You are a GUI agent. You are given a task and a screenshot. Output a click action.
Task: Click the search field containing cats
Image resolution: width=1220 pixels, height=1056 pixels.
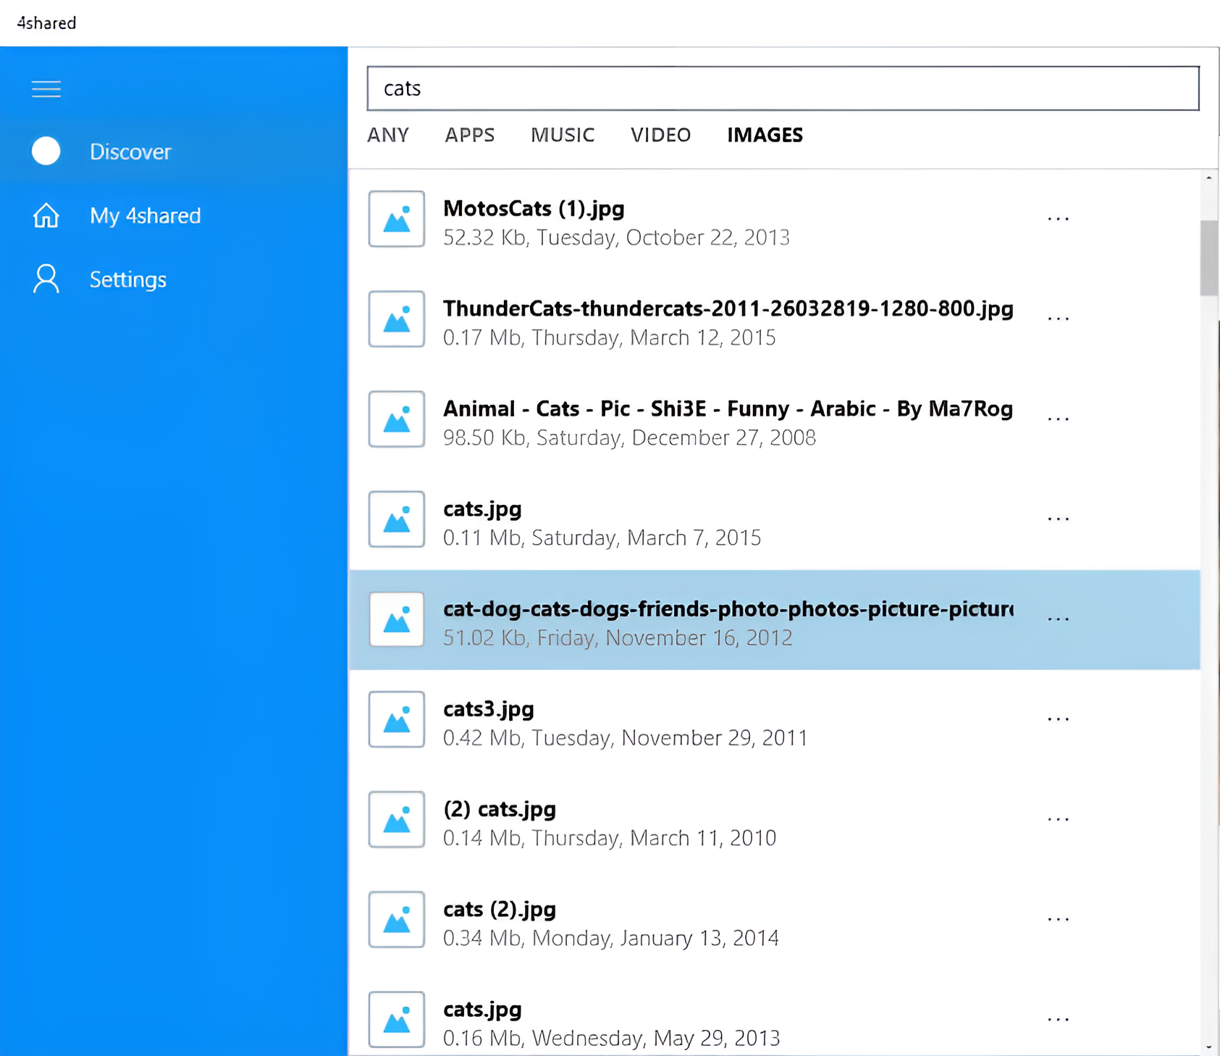[x=783, y=88]
